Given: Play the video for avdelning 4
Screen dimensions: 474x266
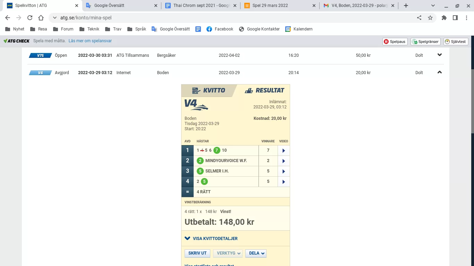Looking at the screenshot, I should pyautogui.click(x=283, y=181).
